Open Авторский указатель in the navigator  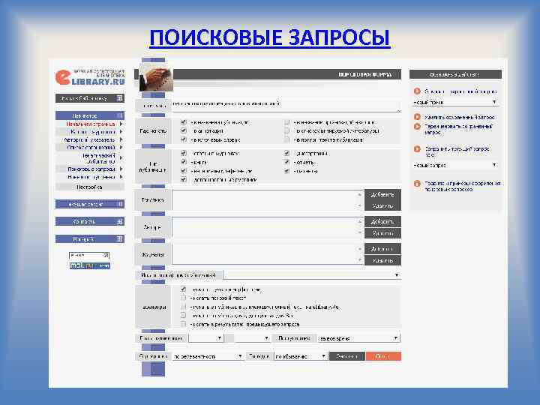89,139
